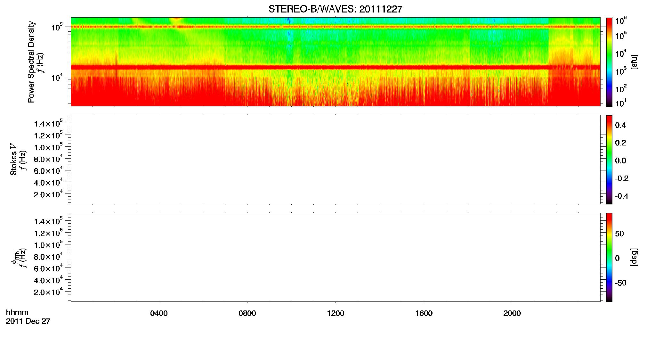The height and width of the screenshot is (346, 671).
Task: Click the "2011 Dec 27" date label
Action: [x=28, y=321]
